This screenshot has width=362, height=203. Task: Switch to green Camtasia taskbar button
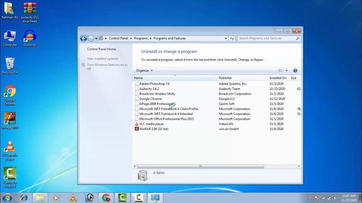[122, 198]
